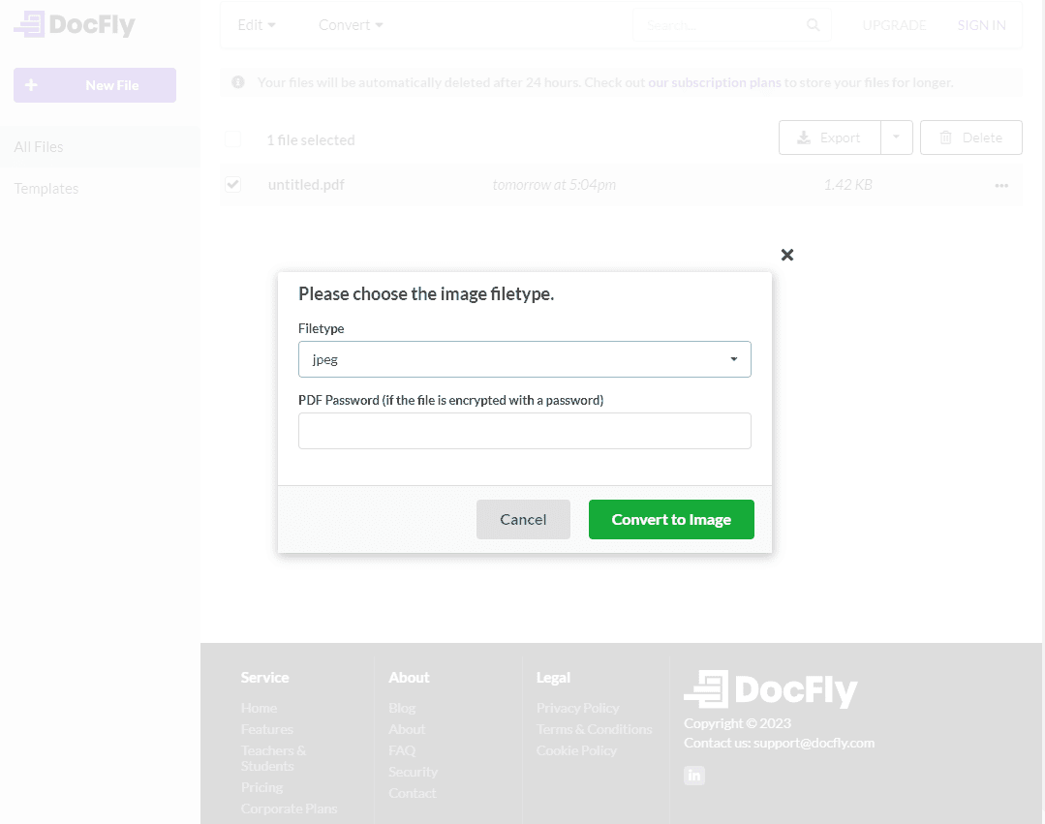Viewport: 1045px width, 824px height.
Task: Click the untitled.pdf file name
Action: coord(306,185)
